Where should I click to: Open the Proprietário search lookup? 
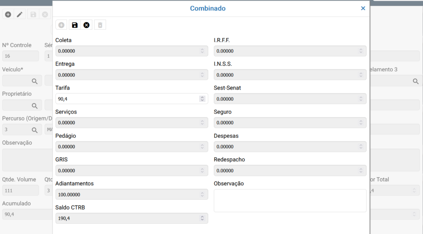click(x=35, y=106)
